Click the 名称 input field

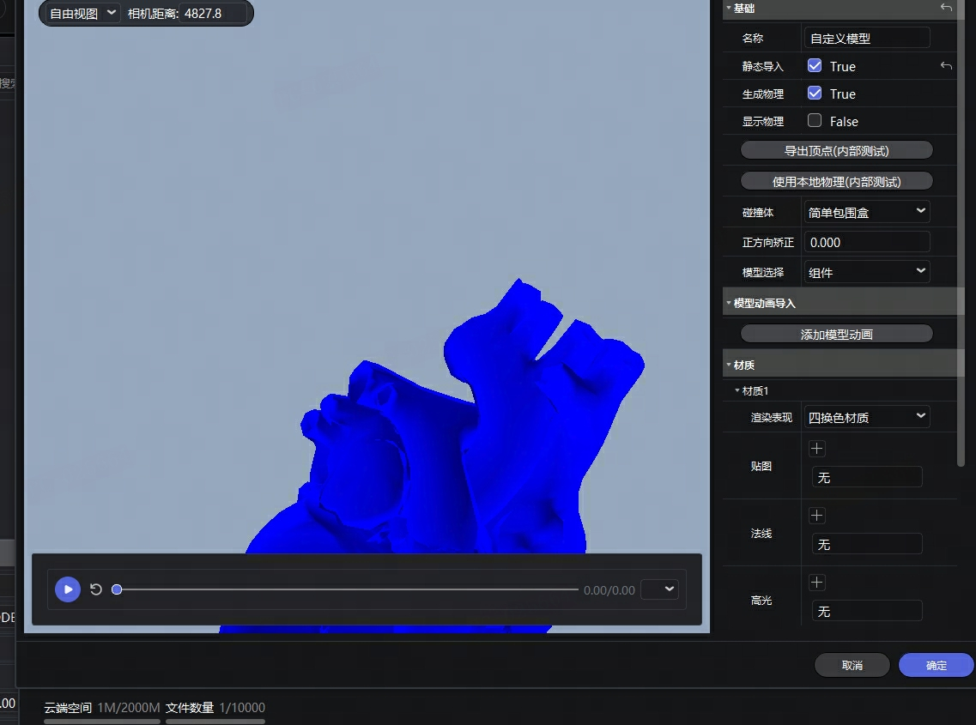point(867,38)
